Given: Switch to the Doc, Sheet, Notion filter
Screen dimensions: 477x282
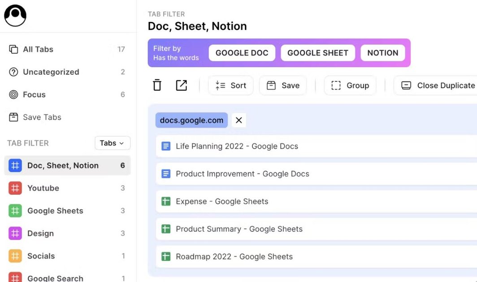Looking at the screenshot, I should [x=63, y=165].
